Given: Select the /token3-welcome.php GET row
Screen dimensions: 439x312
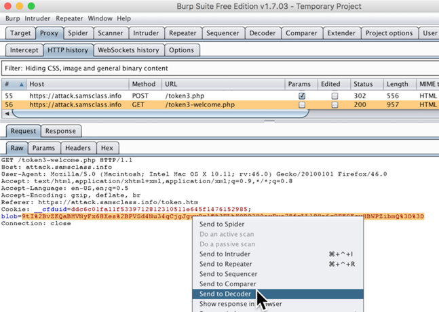Looking at the screenshot, I should point(220,104).
